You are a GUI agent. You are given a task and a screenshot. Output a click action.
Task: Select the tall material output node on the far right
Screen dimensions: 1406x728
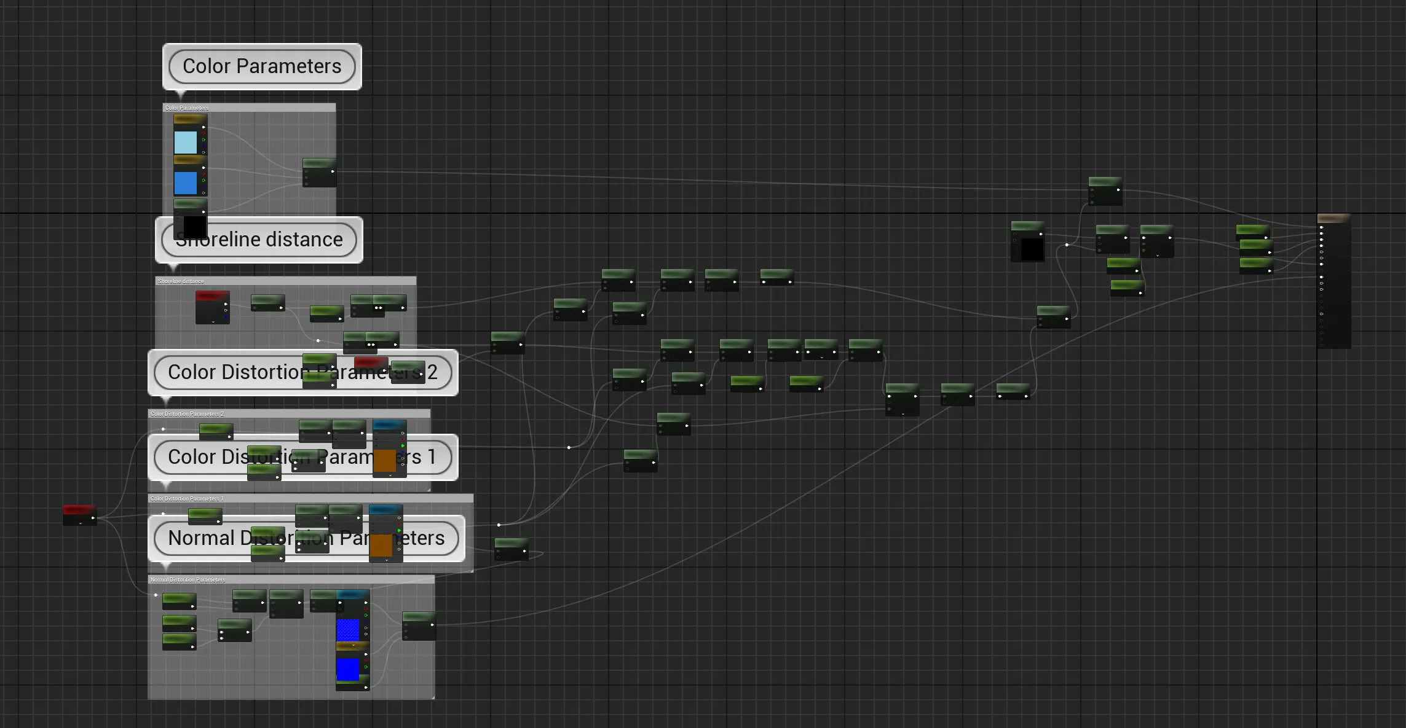[x=1334, y=281]
